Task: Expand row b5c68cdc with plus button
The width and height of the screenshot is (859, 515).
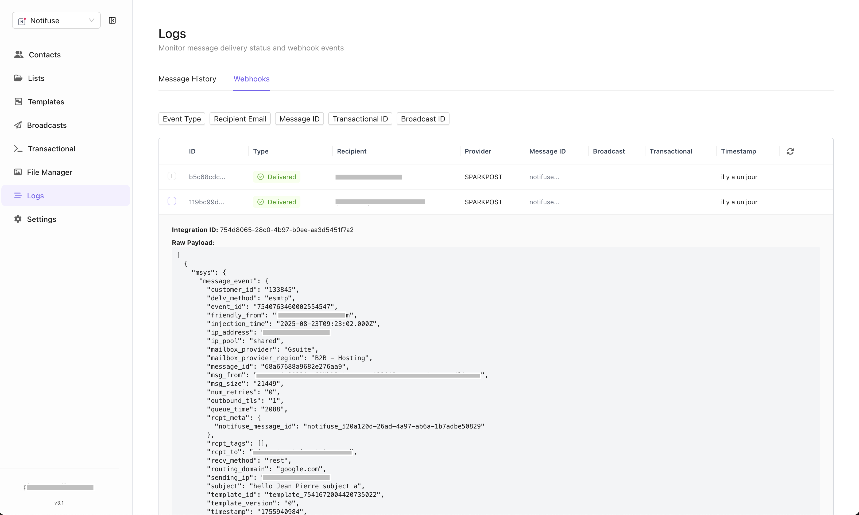Action: [x=172, y=176]
